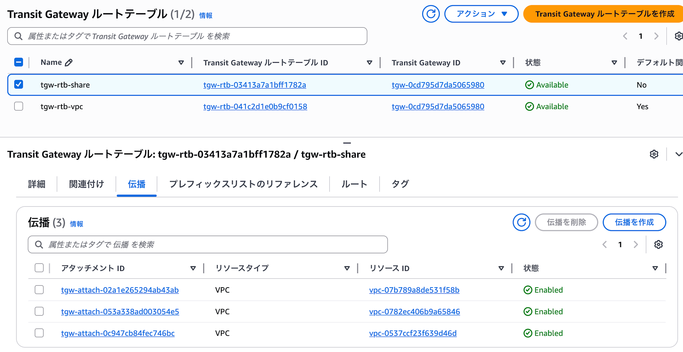Click the split panel resize handle
The height and width of the screenshot is (352, 683).
(x=347, y=143)
